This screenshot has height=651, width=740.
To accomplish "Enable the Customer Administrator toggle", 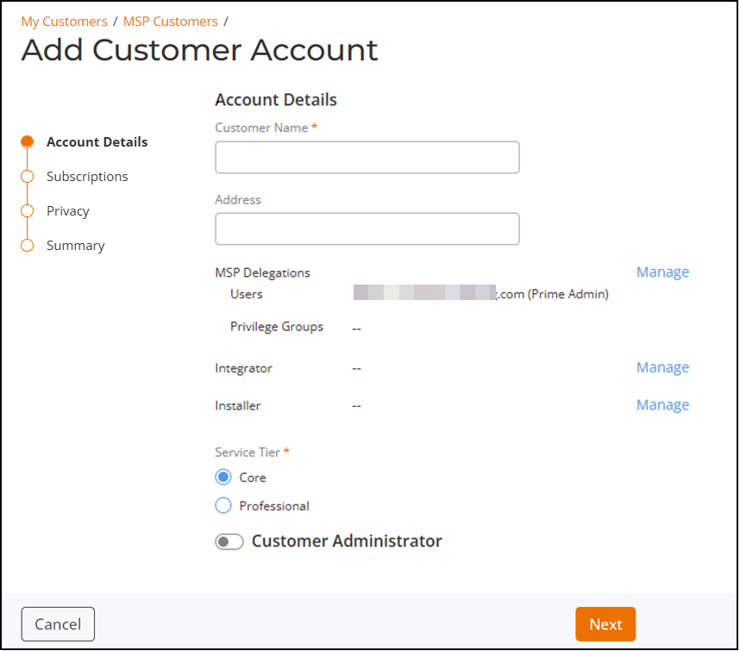I will (x=229, y=542).
